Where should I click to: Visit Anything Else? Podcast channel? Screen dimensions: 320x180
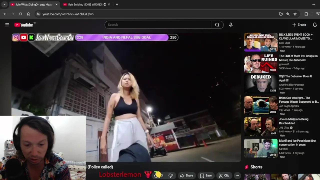291,85
